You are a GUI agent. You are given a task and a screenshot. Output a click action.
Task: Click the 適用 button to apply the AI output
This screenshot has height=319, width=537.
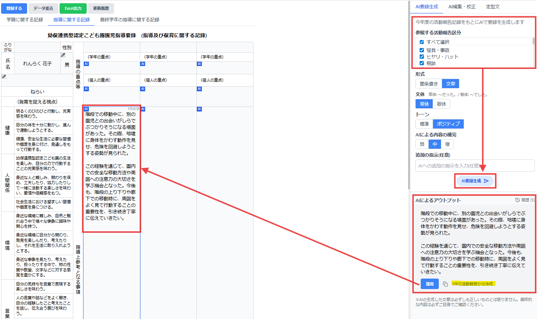click(429, 284)
